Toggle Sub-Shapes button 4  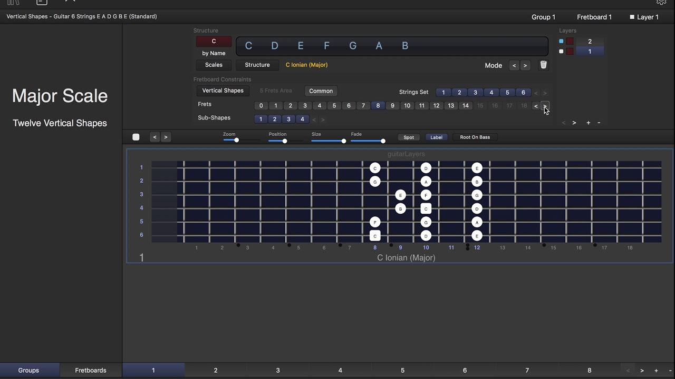302,119
